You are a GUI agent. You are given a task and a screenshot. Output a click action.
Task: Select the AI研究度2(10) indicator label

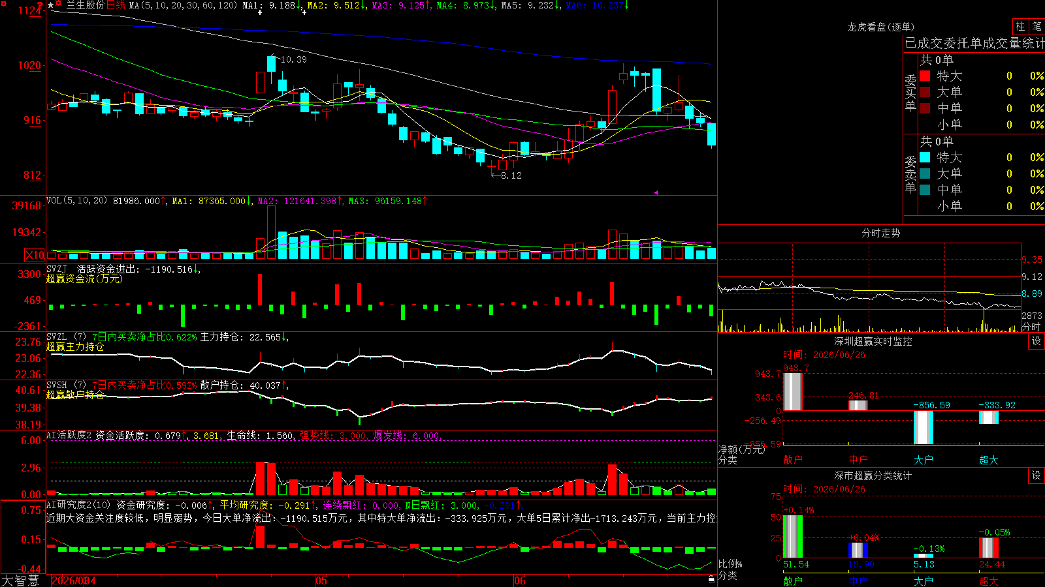pos(78,505)
